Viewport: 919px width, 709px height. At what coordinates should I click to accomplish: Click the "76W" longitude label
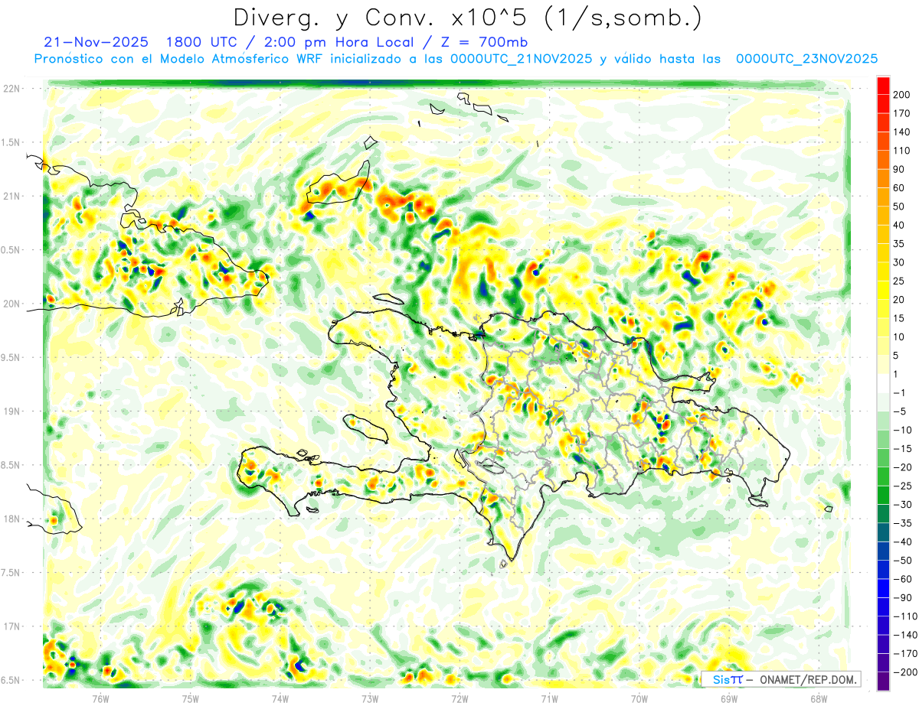(x=100, y=699)
